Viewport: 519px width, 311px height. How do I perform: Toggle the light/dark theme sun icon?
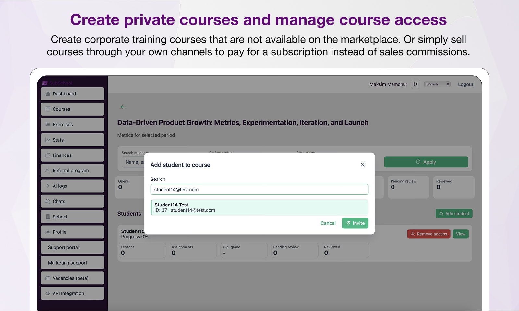[416, 84]
